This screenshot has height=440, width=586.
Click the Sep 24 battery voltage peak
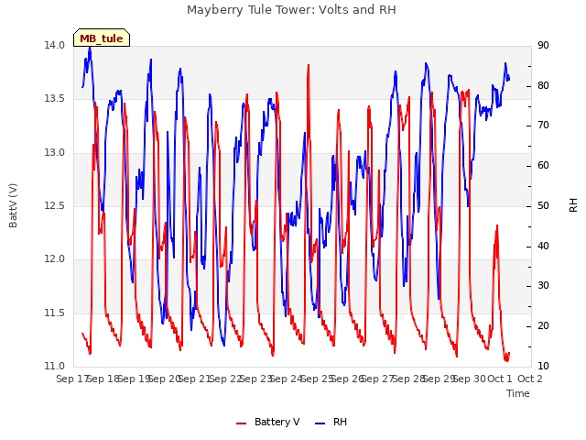(309, 65)
